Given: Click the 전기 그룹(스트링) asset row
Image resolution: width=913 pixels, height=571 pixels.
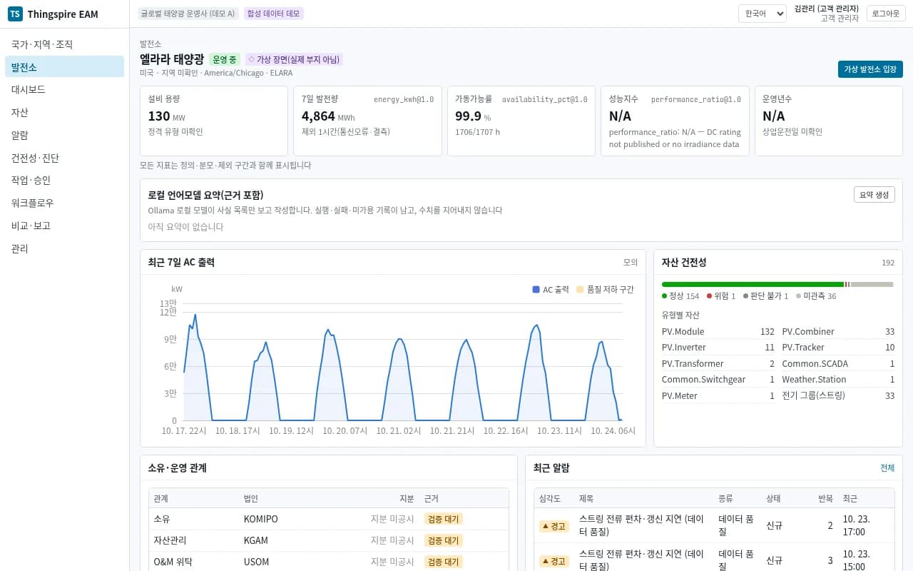Looking at the screenshot, I should (838, 395).
